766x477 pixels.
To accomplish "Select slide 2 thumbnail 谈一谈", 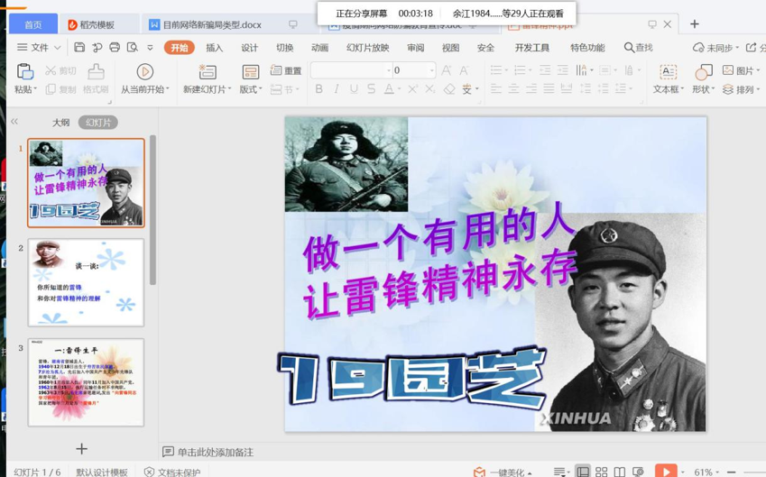I will tap(86, 282).
